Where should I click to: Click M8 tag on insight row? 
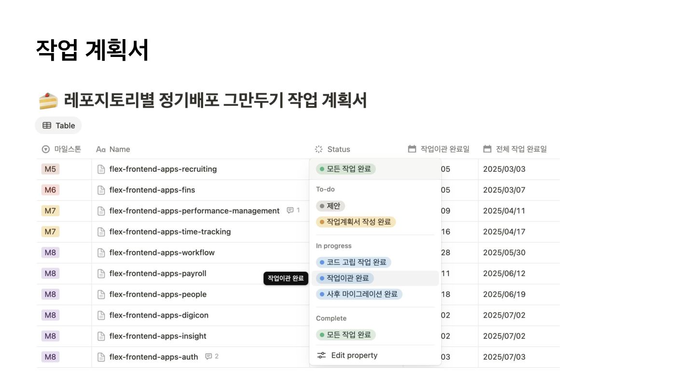click(x=50, y=336)
